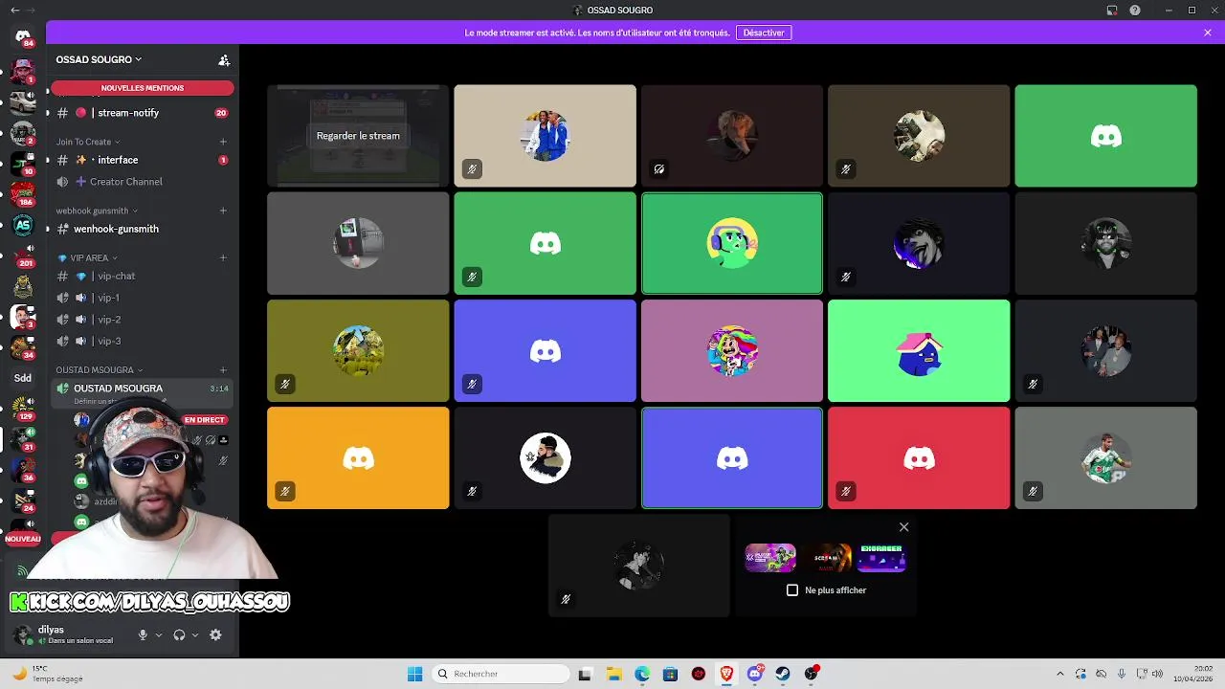Open the wenhook-gunsmith channel
Viewport: 1225px width, 689px height.
click(142, 229)
